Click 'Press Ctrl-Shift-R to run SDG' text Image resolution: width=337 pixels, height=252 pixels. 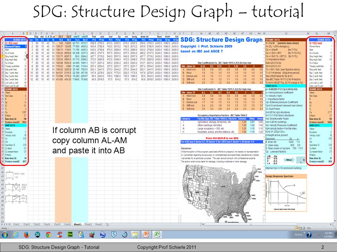(x=222, y=138)
